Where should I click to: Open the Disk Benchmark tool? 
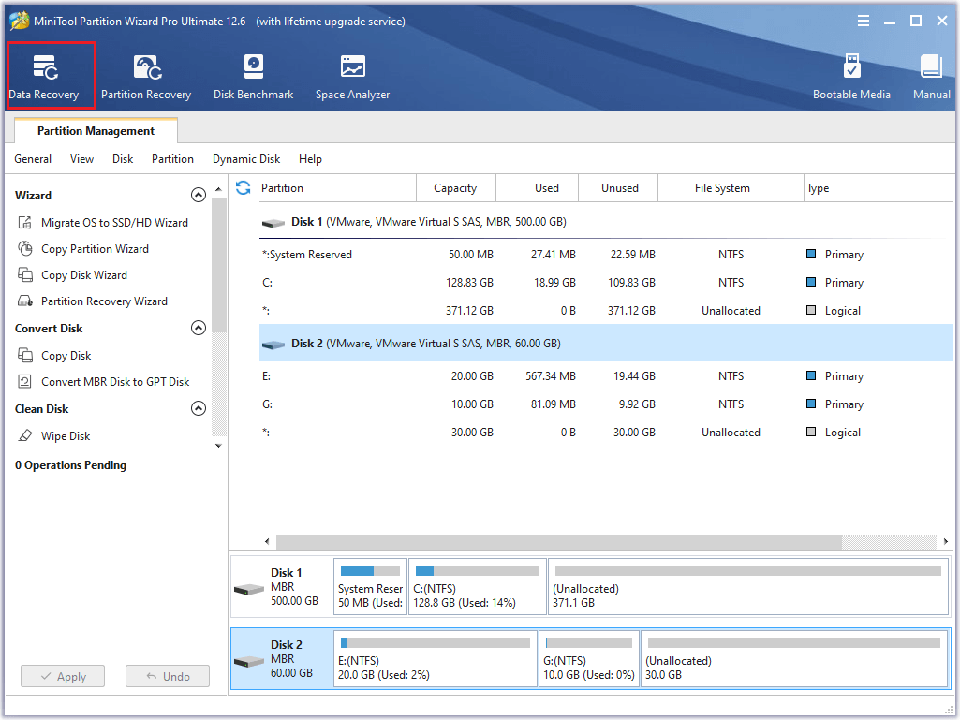point(253,76)
